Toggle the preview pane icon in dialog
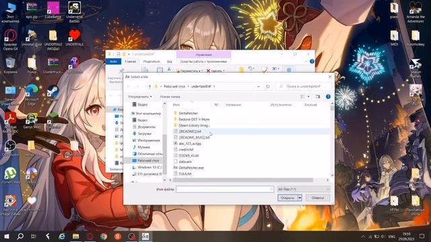Screen dimensions: 431x242 (x=318, y=97)
